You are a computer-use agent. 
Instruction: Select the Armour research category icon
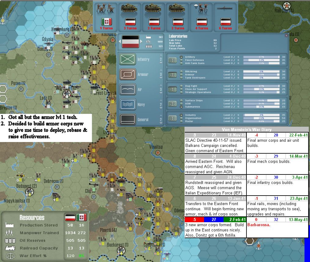128,74
